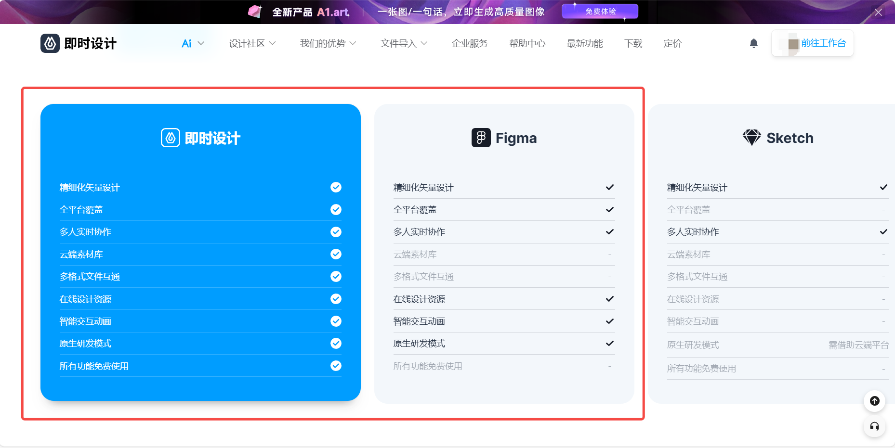Click the 全新产品 A1.art banner text
The width and height of the screenshot is (895, 448).
click(x=311, y=12)
